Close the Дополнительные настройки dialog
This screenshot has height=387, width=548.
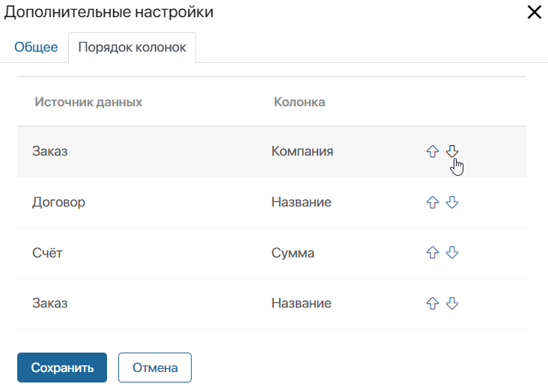[534, 13]
